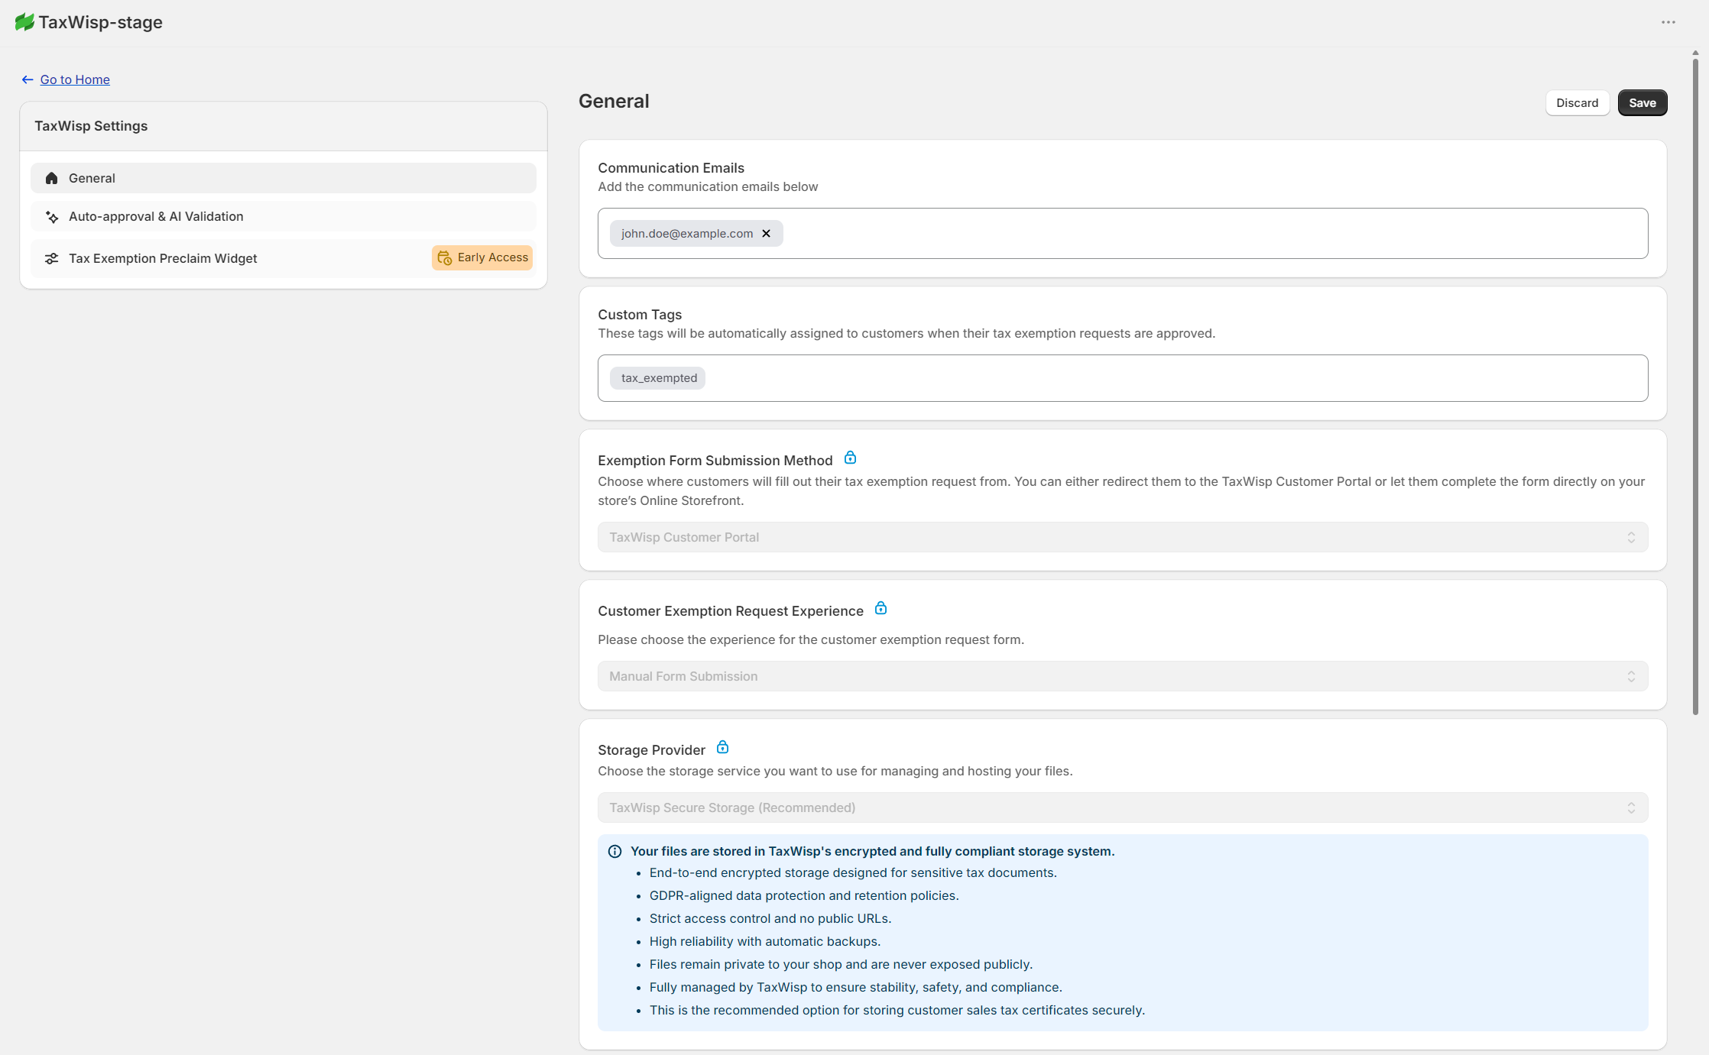Screen dimensions: 1709x1055
Task: Click the Custom Tags section title
Action: tap(640, 315)
